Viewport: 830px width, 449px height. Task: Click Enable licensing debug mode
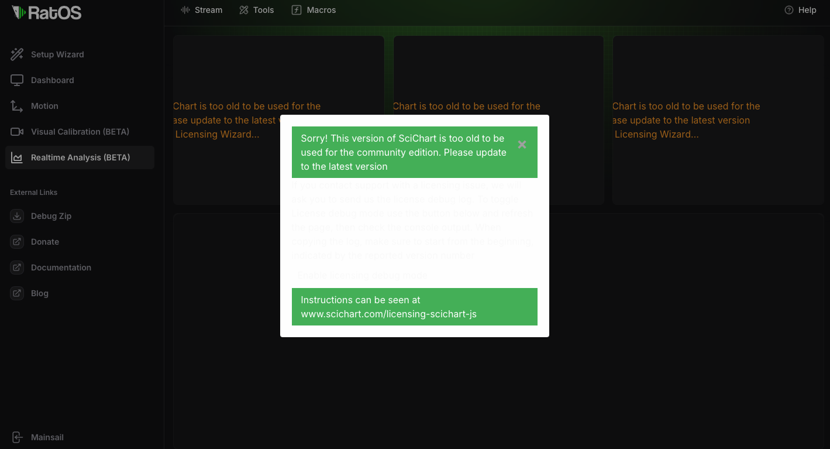362,275
